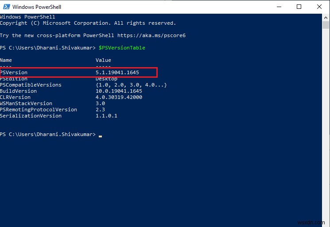Screen dimensions: 330x227
Task: Click the SerializationVersion name entry
Action: [31, 116]
